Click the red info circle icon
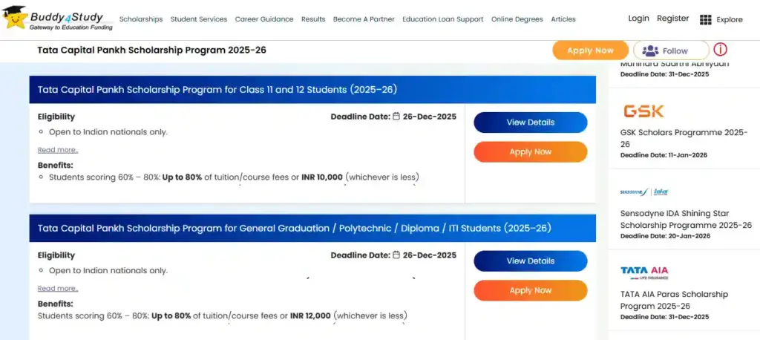Screen dimensions: 760x340 [721, 50]
